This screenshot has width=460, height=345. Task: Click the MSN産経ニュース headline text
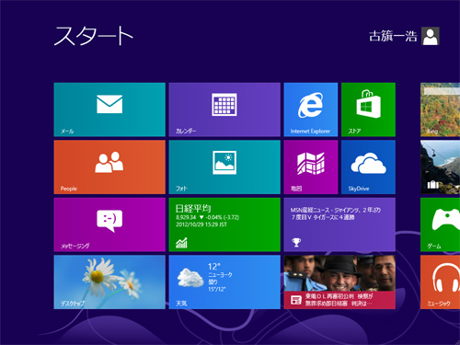[336, 213]
